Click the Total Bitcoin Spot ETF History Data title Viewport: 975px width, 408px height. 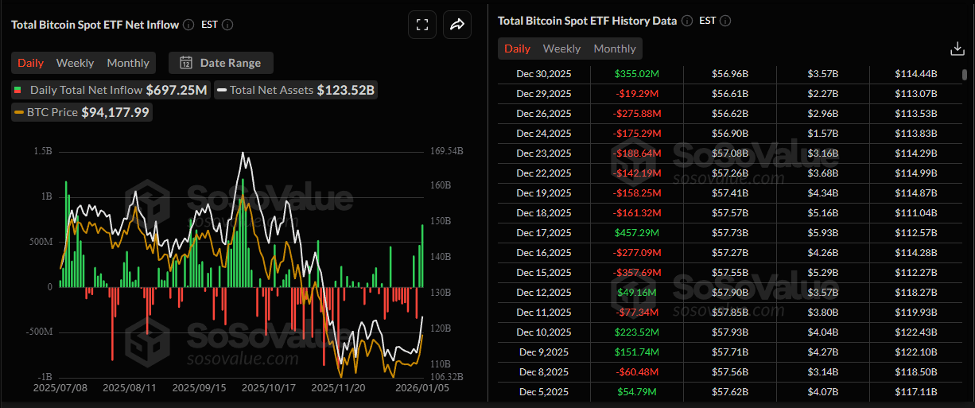click(x=588, y=21)
